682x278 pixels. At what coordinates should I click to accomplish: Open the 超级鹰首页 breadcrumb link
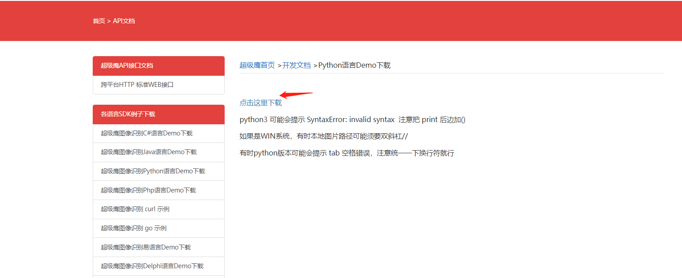click(257, 65)
